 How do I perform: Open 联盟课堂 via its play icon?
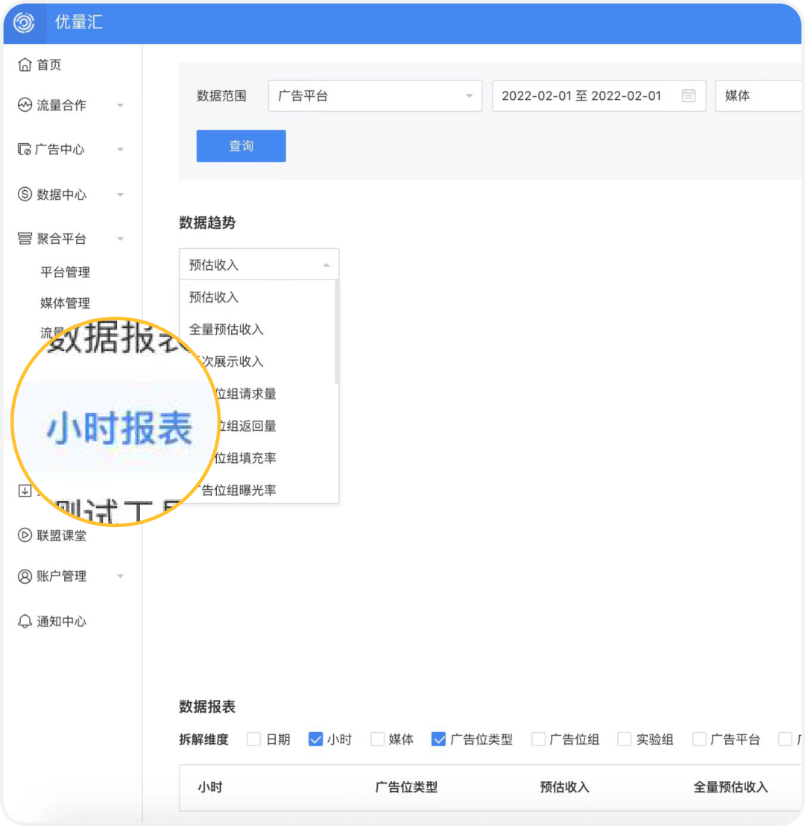click(25, 535)
